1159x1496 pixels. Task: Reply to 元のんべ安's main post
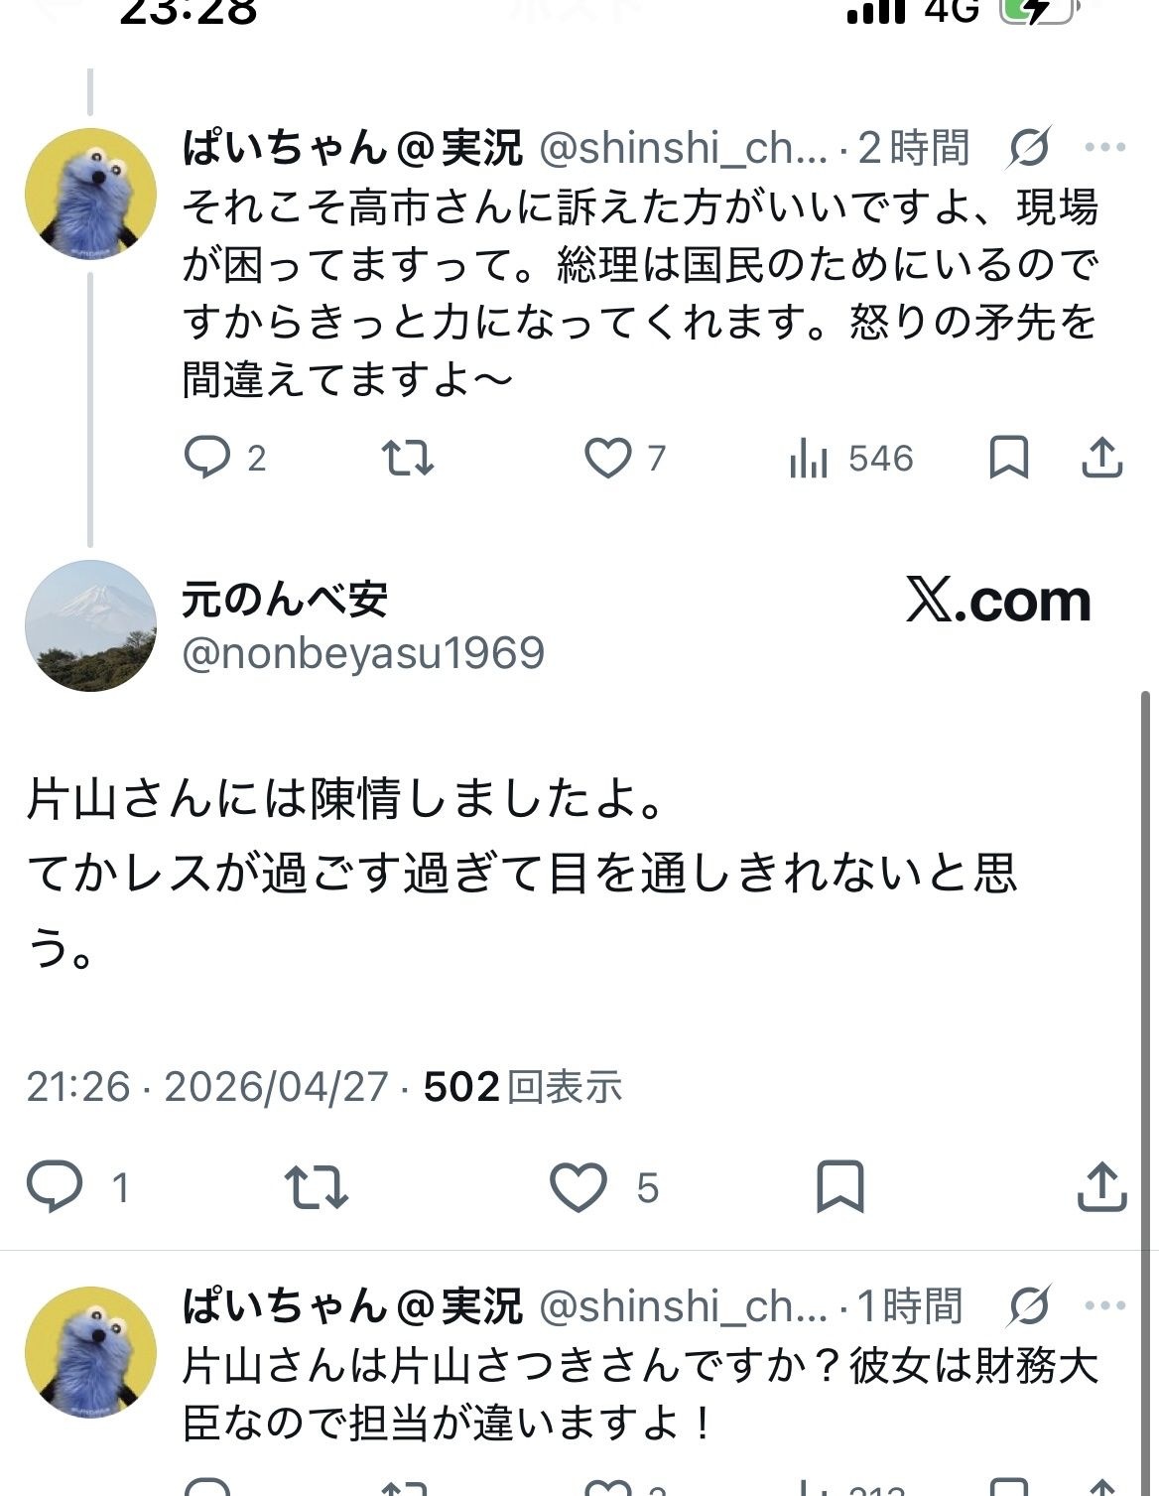[x=55, y=1186]
